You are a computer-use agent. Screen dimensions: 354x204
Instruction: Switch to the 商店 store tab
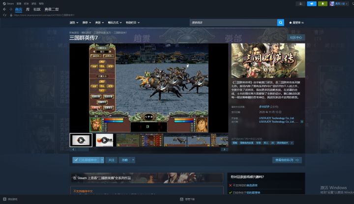pos(19,9)
